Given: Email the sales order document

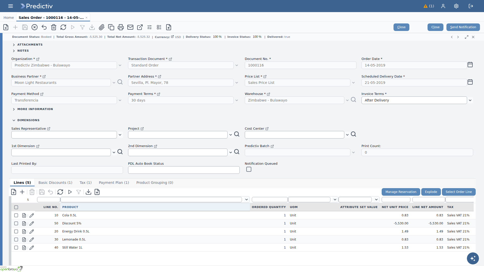Looking at the screenshot, I should coord(130,27).
